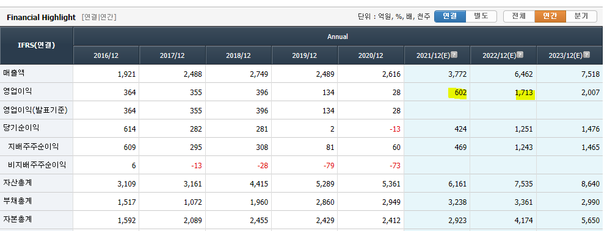Click the 2016/12 column header
The image size is (607, 231).
tap(106, 55)
